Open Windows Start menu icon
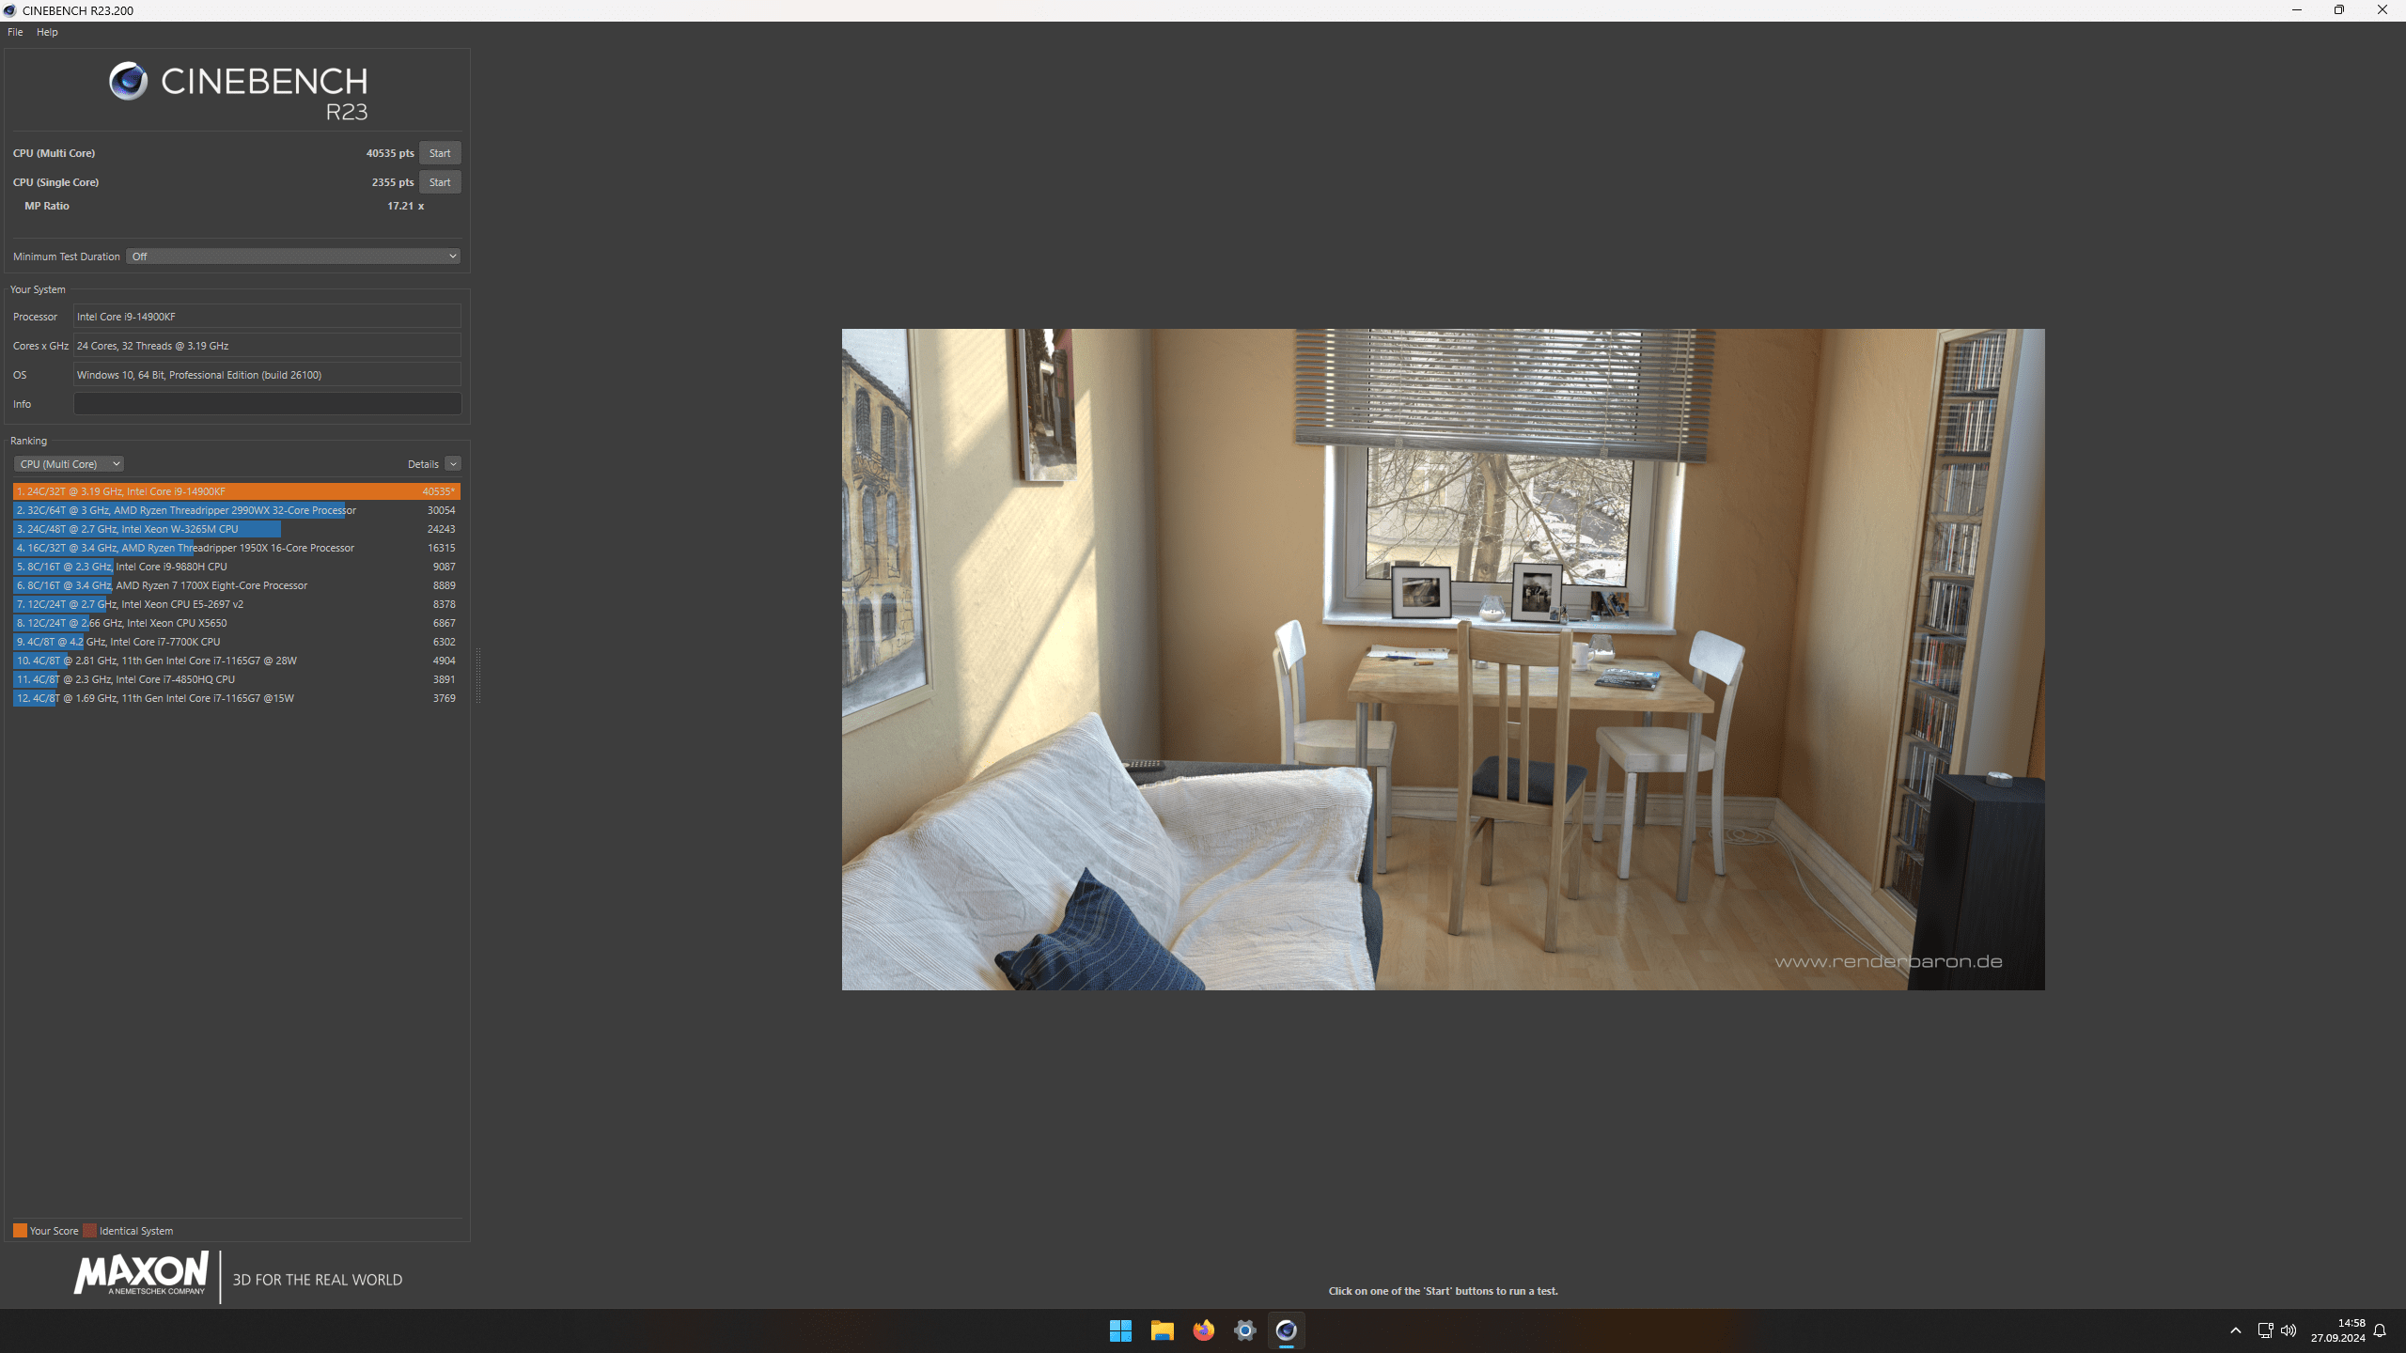Viewport: 2406px width, 1353px height. [1120, 1330]
